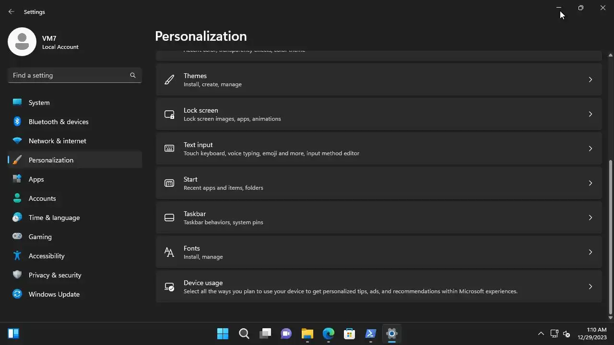Open Microsoft Edge from the taskbar
Screen dimensions: 614x345
coord(329,333)
